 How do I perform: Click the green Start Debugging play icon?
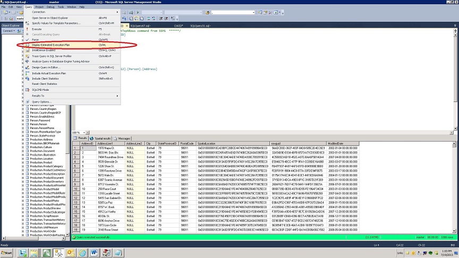138,12
